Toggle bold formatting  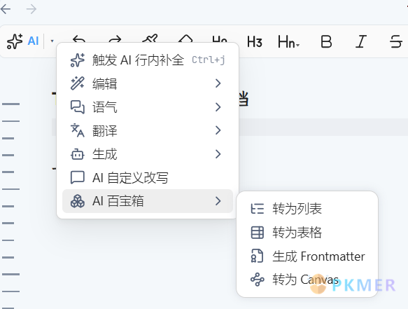[x=326, y=41]
